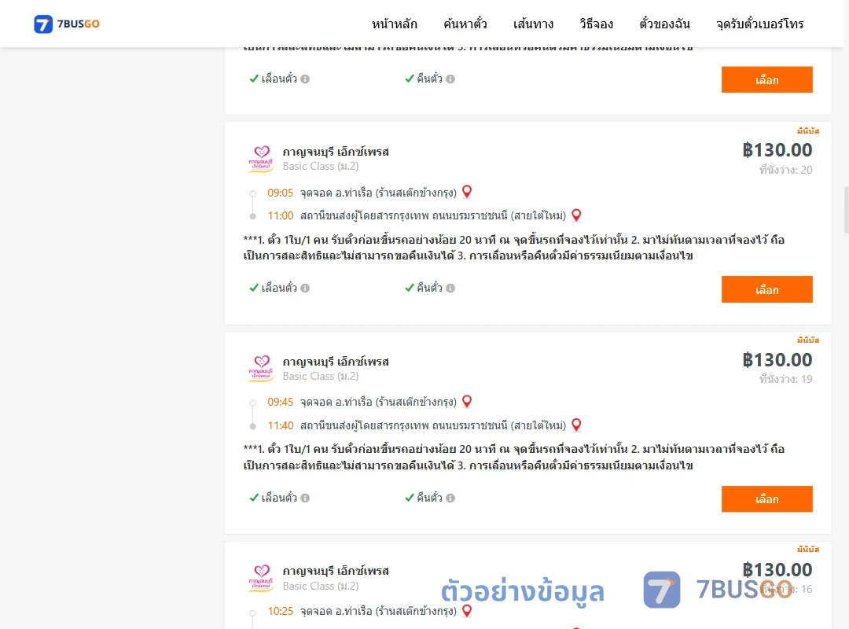
Task: Click the 7BUSGO logo in header
Action: click(x=67, y=24)
